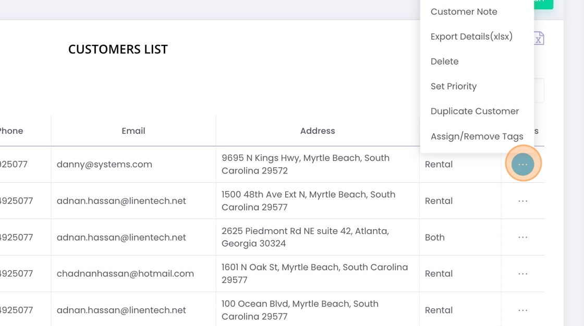Click Delete in the actions menu

tap(444, 61)
